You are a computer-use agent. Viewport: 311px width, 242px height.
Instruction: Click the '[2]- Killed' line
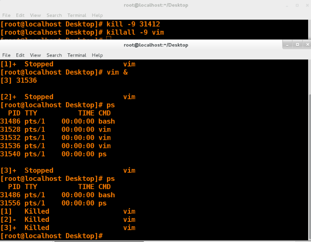click(68, 219)
